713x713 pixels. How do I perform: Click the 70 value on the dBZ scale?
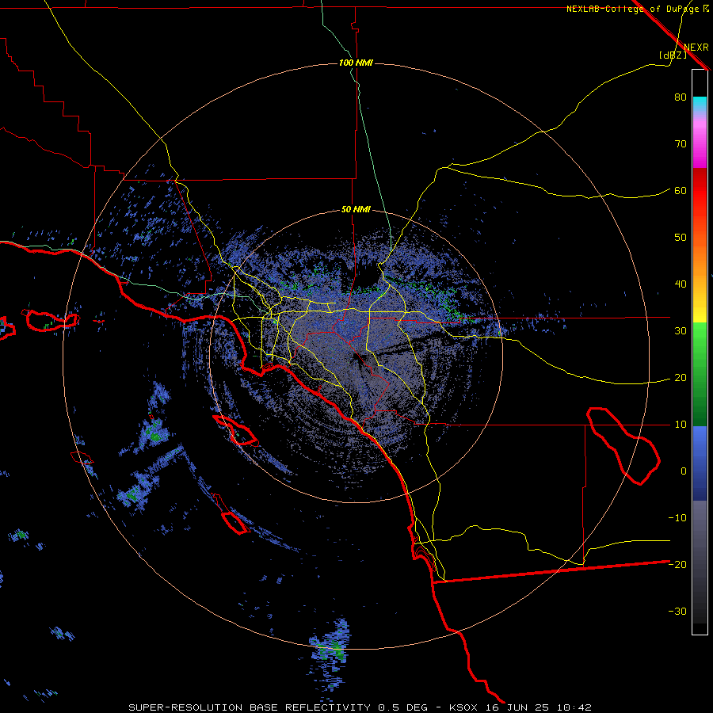click(x=681, y=144)
